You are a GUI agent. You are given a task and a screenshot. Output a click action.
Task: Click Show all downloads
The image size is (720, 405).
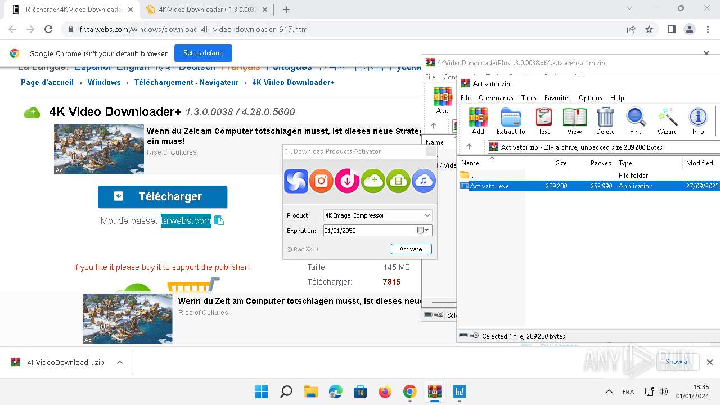(678, 362)
